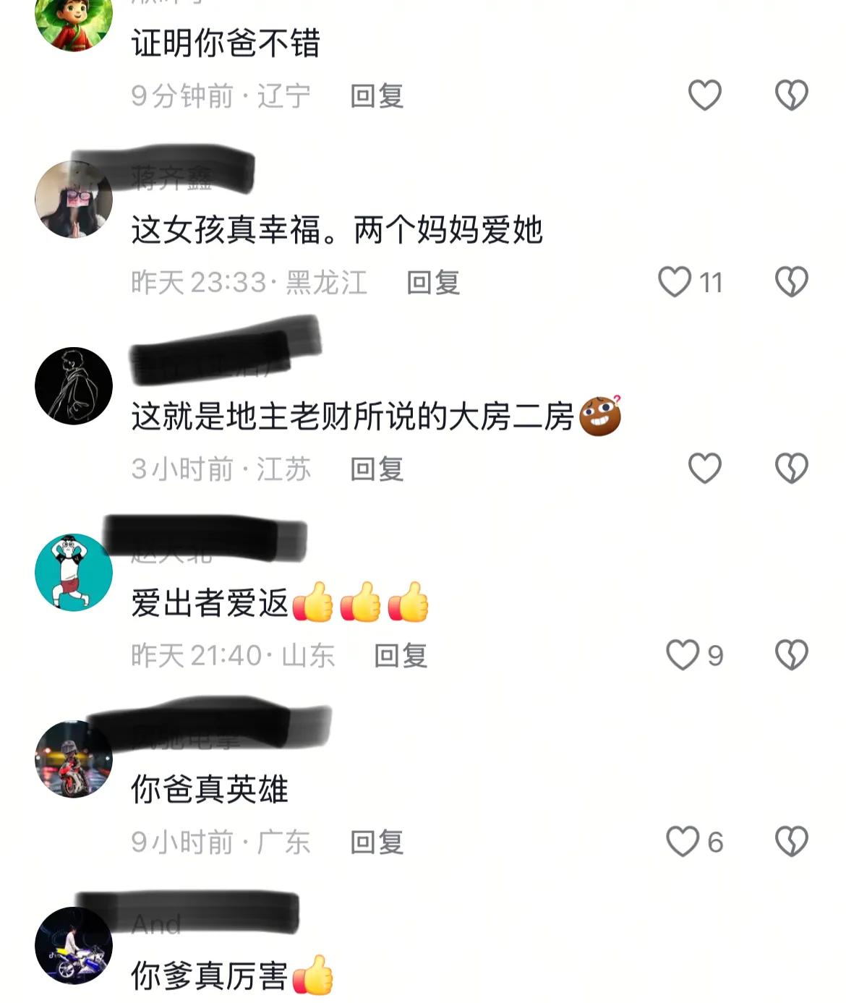Reply to the comment from 广东
This screenshot has width=846, height=1003.
[377, 842]
